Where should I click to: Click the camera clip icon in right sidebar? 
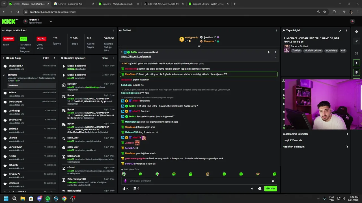[x=356, y=53]
